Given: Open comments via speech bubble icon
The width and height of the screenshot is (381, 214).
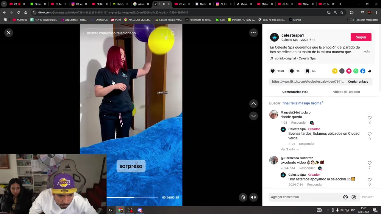Looking at the screenshot, I should (x=292, y=71).
